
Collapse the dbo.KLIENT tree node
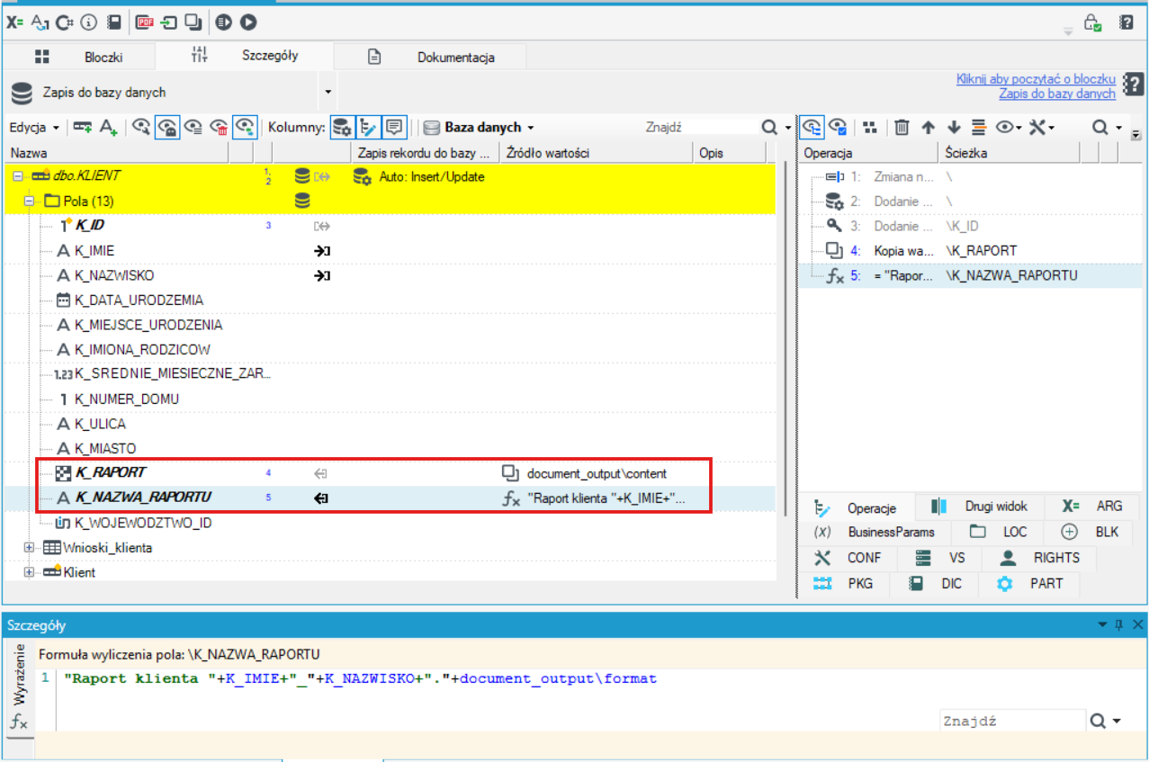coord(17,176)
